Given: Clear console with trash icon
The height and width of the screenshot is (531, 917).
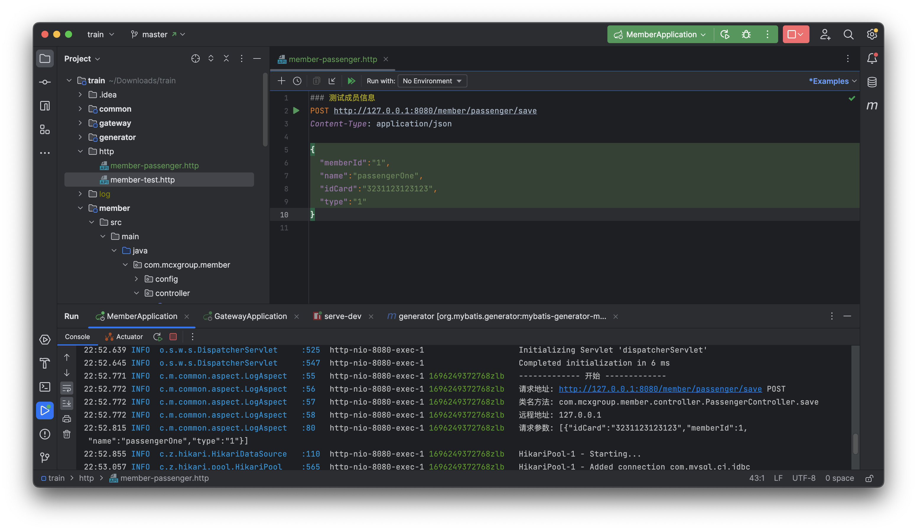Looking at the screenshot, I should point(66,434).
